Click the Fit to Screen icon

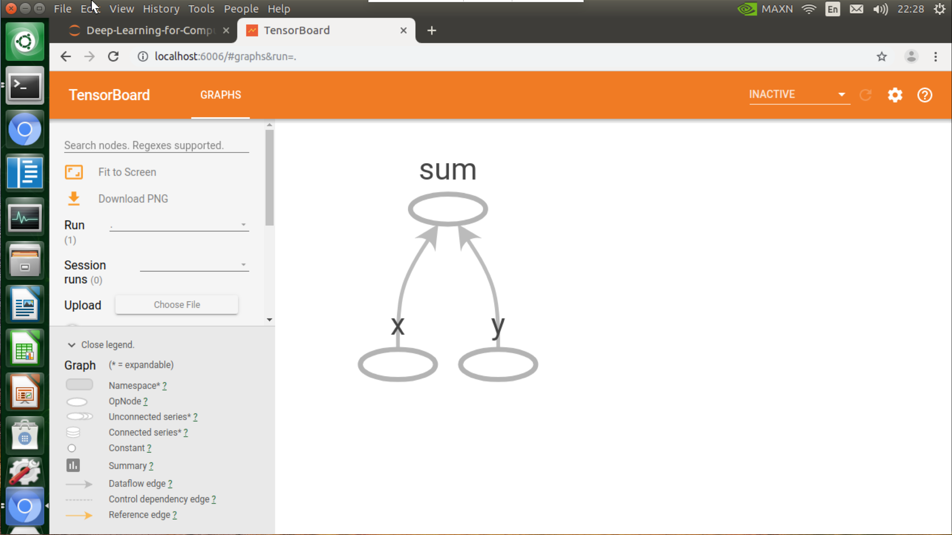tap(74, 172)
